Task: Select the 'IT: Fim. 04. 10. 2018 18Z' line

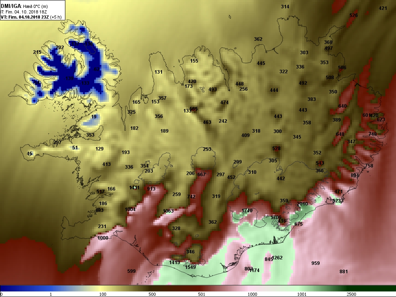Action: (x=24, y=12)
